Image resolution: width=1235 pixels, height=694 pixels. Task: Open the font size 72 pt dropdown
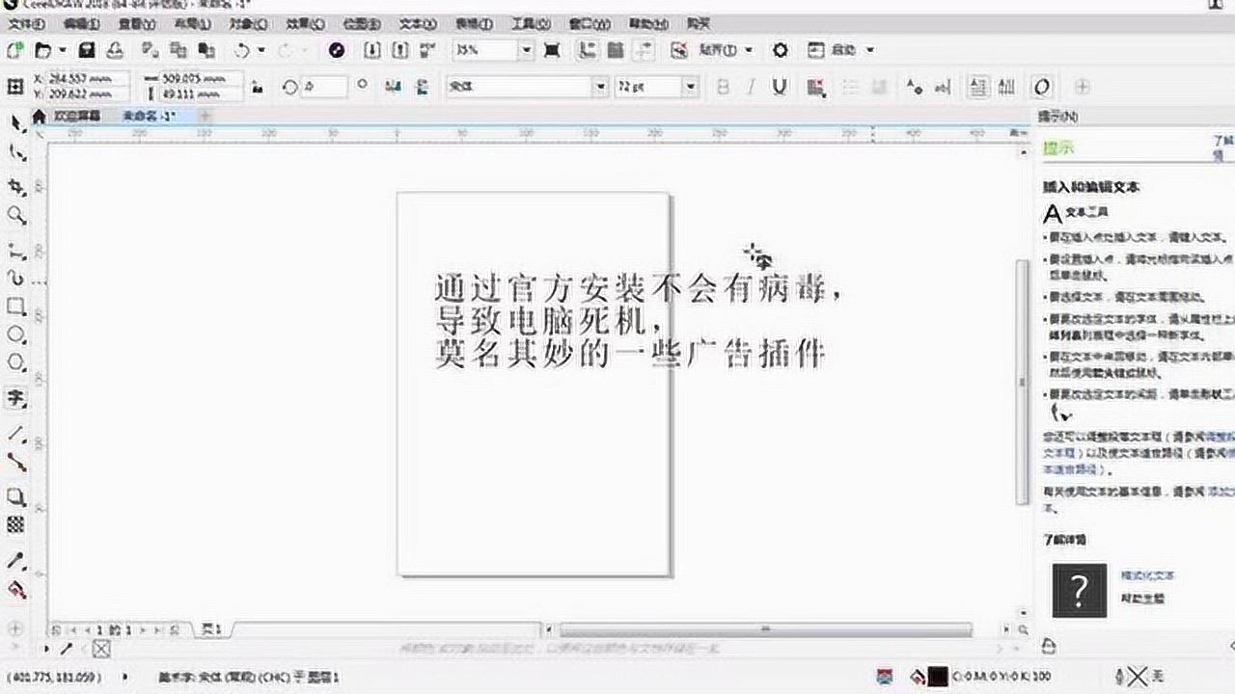690,87
